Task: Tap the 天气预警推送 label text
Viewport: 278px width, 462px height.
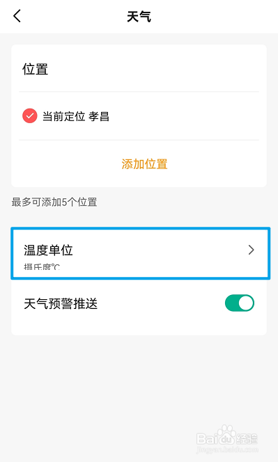Action: tap(61, 303)
